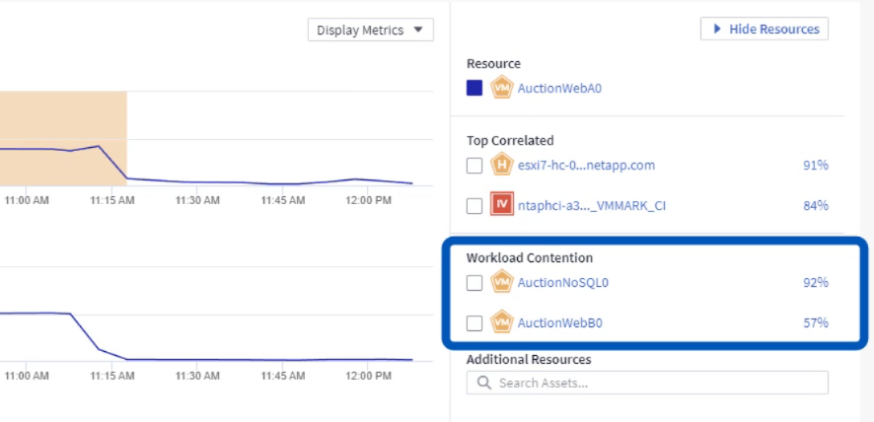Click the AuctionWebA0 VM icon

tap(501, 88)
